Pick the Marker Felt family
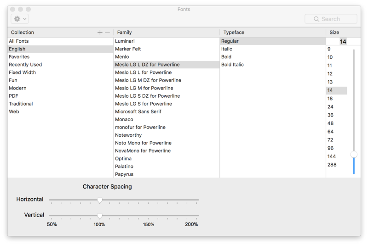368x245 pixels. click(x=167, y=49)
